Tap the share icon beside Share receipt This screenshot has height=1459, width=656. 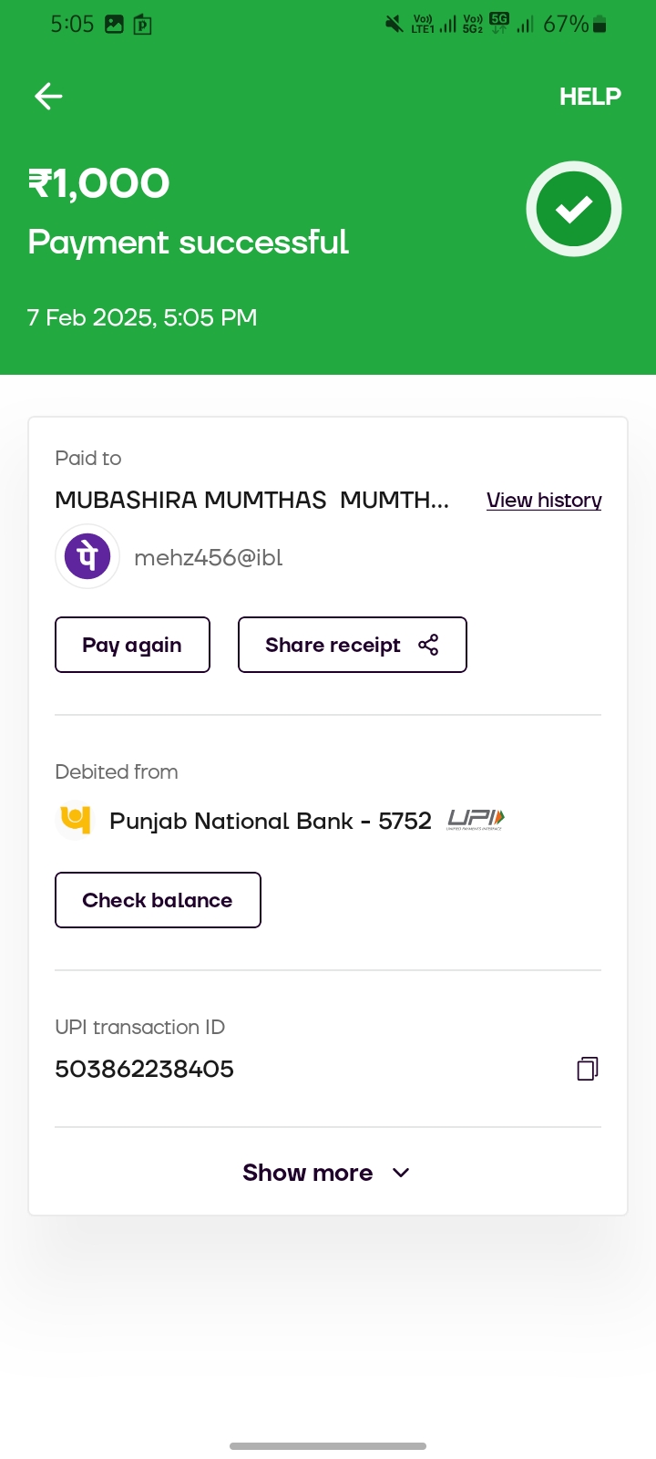[x=428, y=645]
